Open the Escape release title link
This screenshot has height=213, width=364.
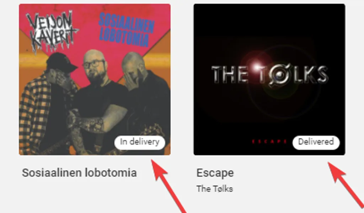coord(215,173)
